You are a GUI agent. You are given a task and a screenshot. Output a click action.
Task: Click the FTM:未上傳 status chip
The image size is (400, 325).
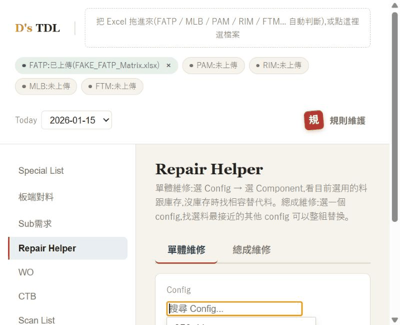(x=112, y=86)
